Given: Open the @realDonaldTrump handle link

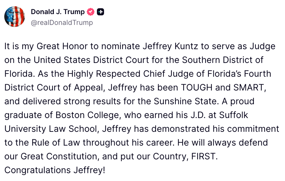Looking at the screenshot, I should click(x=62, y=23).
